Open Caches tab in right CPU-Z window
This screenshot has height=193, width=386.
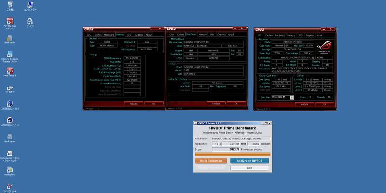pyautogui.click(x=269, y=35)
